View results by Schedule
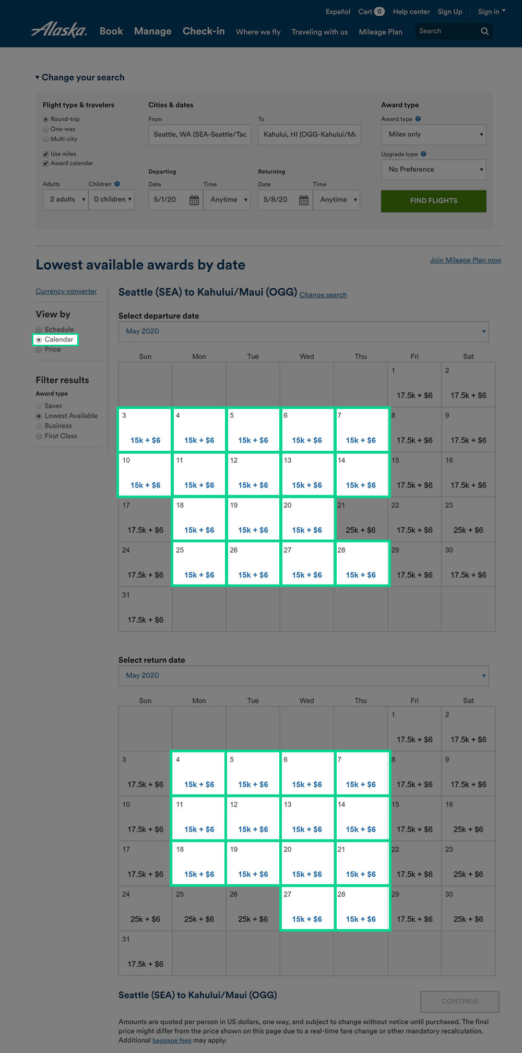 pyautogui.click(x=39, y=330)
